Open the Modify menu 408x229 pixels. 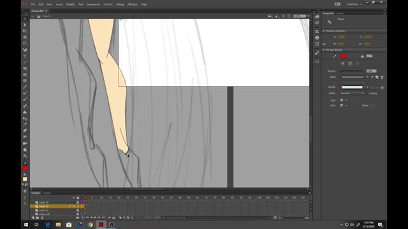(x=70, y=4)
